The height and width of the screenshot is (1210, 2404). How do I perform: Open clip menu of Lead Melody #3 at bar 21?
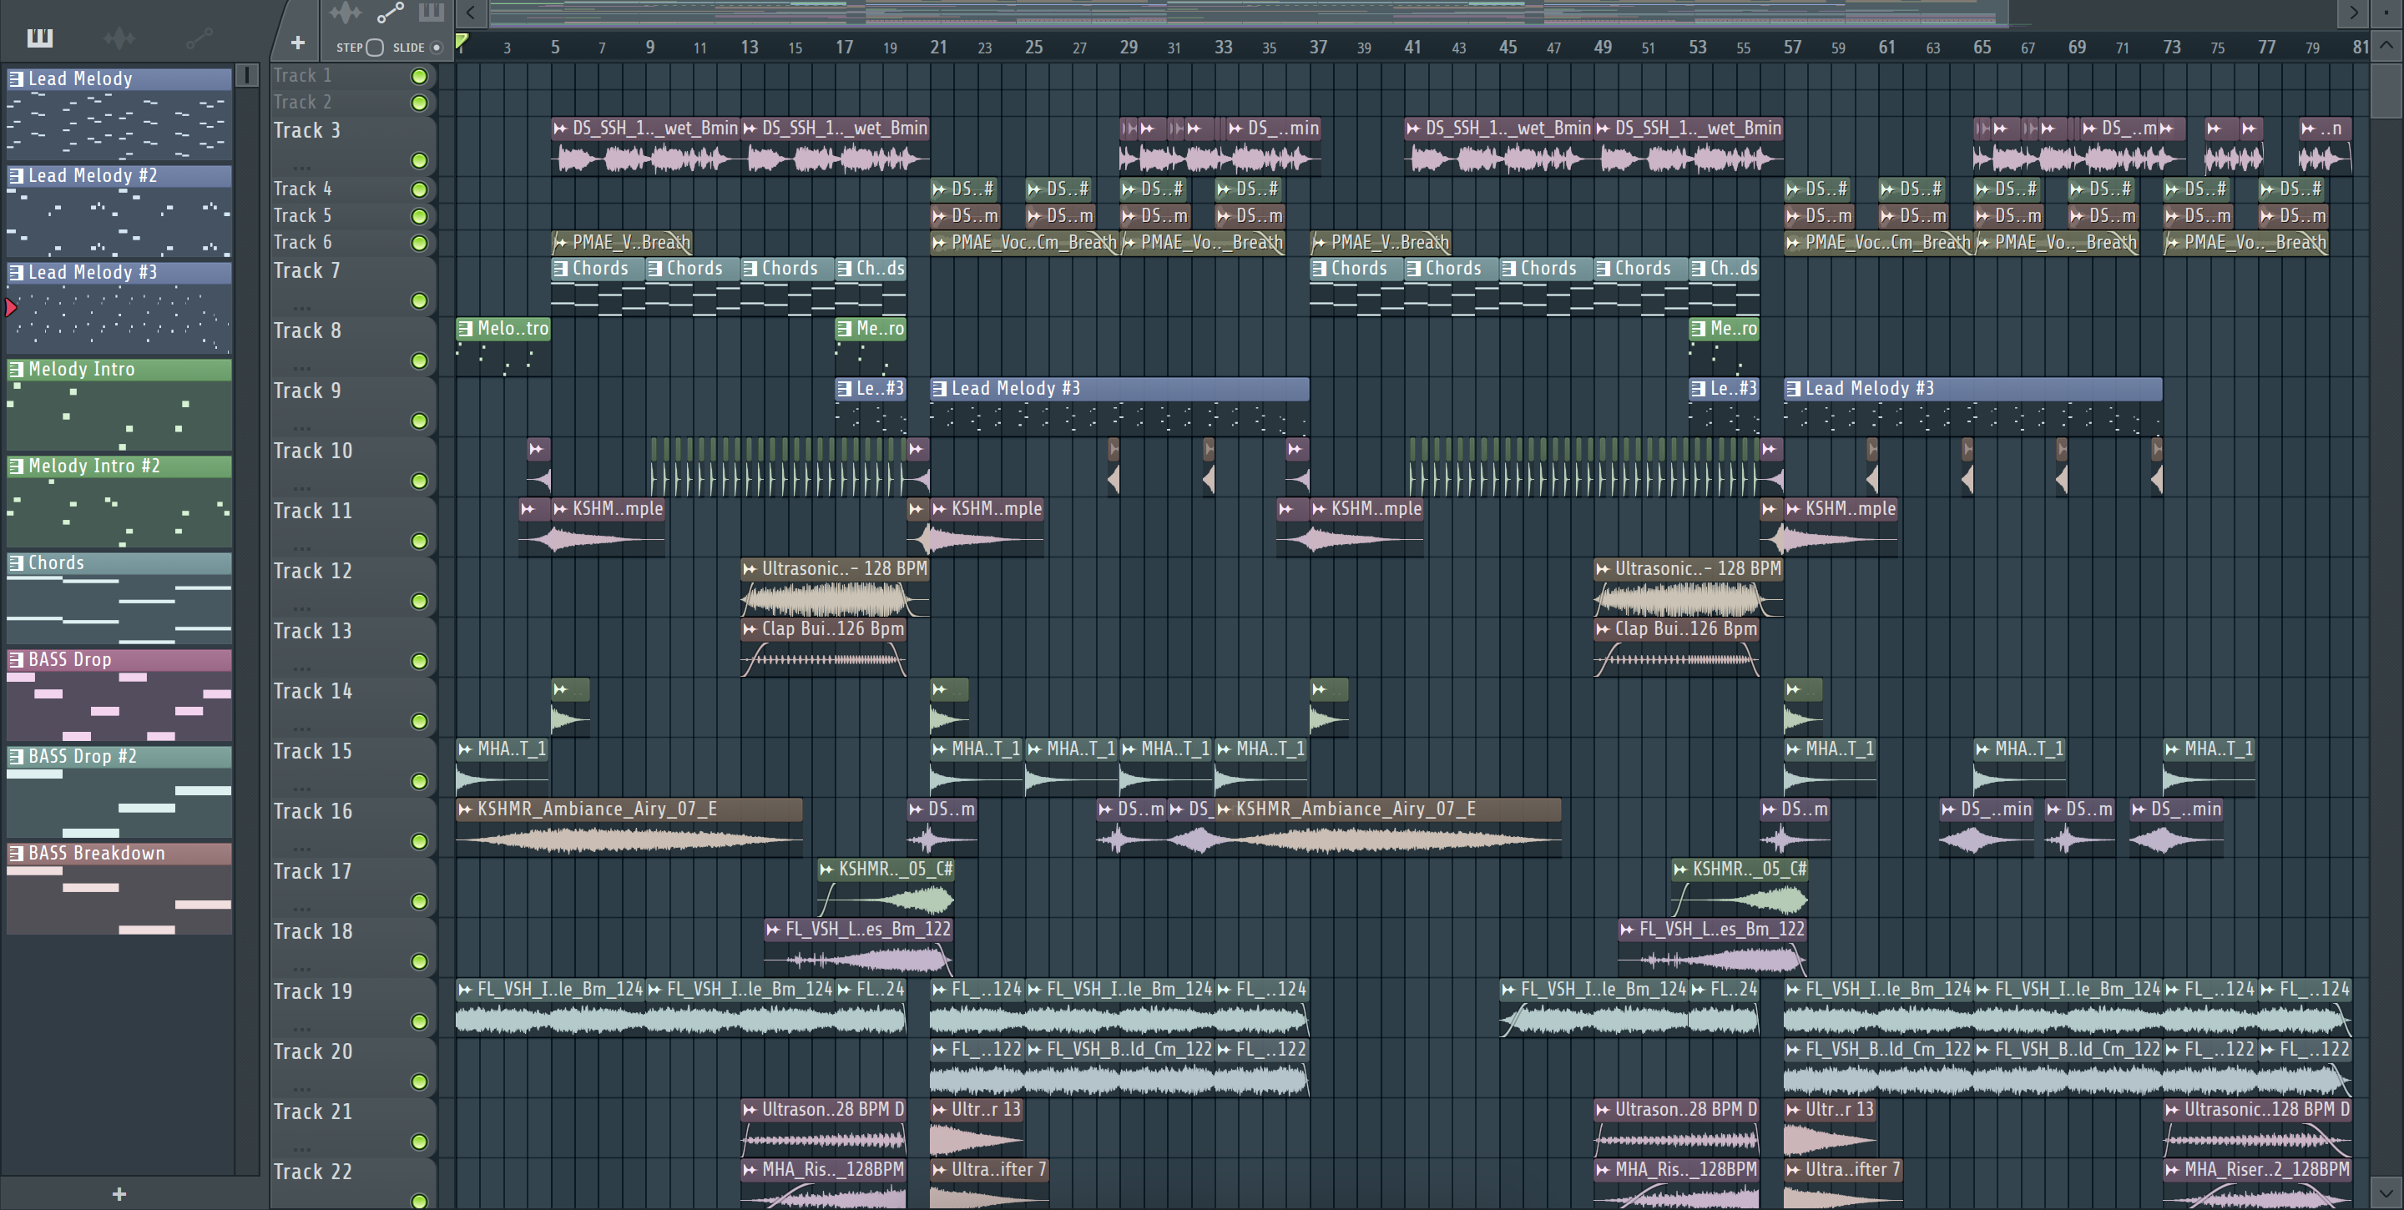click(x=939, y=388)
